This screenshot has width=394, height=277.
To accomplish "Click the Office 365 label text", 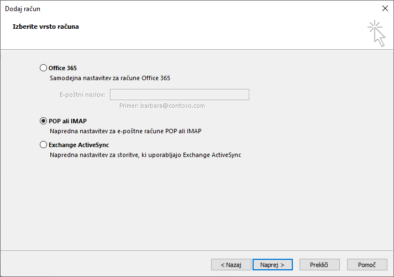I will (x=62, y=68).
